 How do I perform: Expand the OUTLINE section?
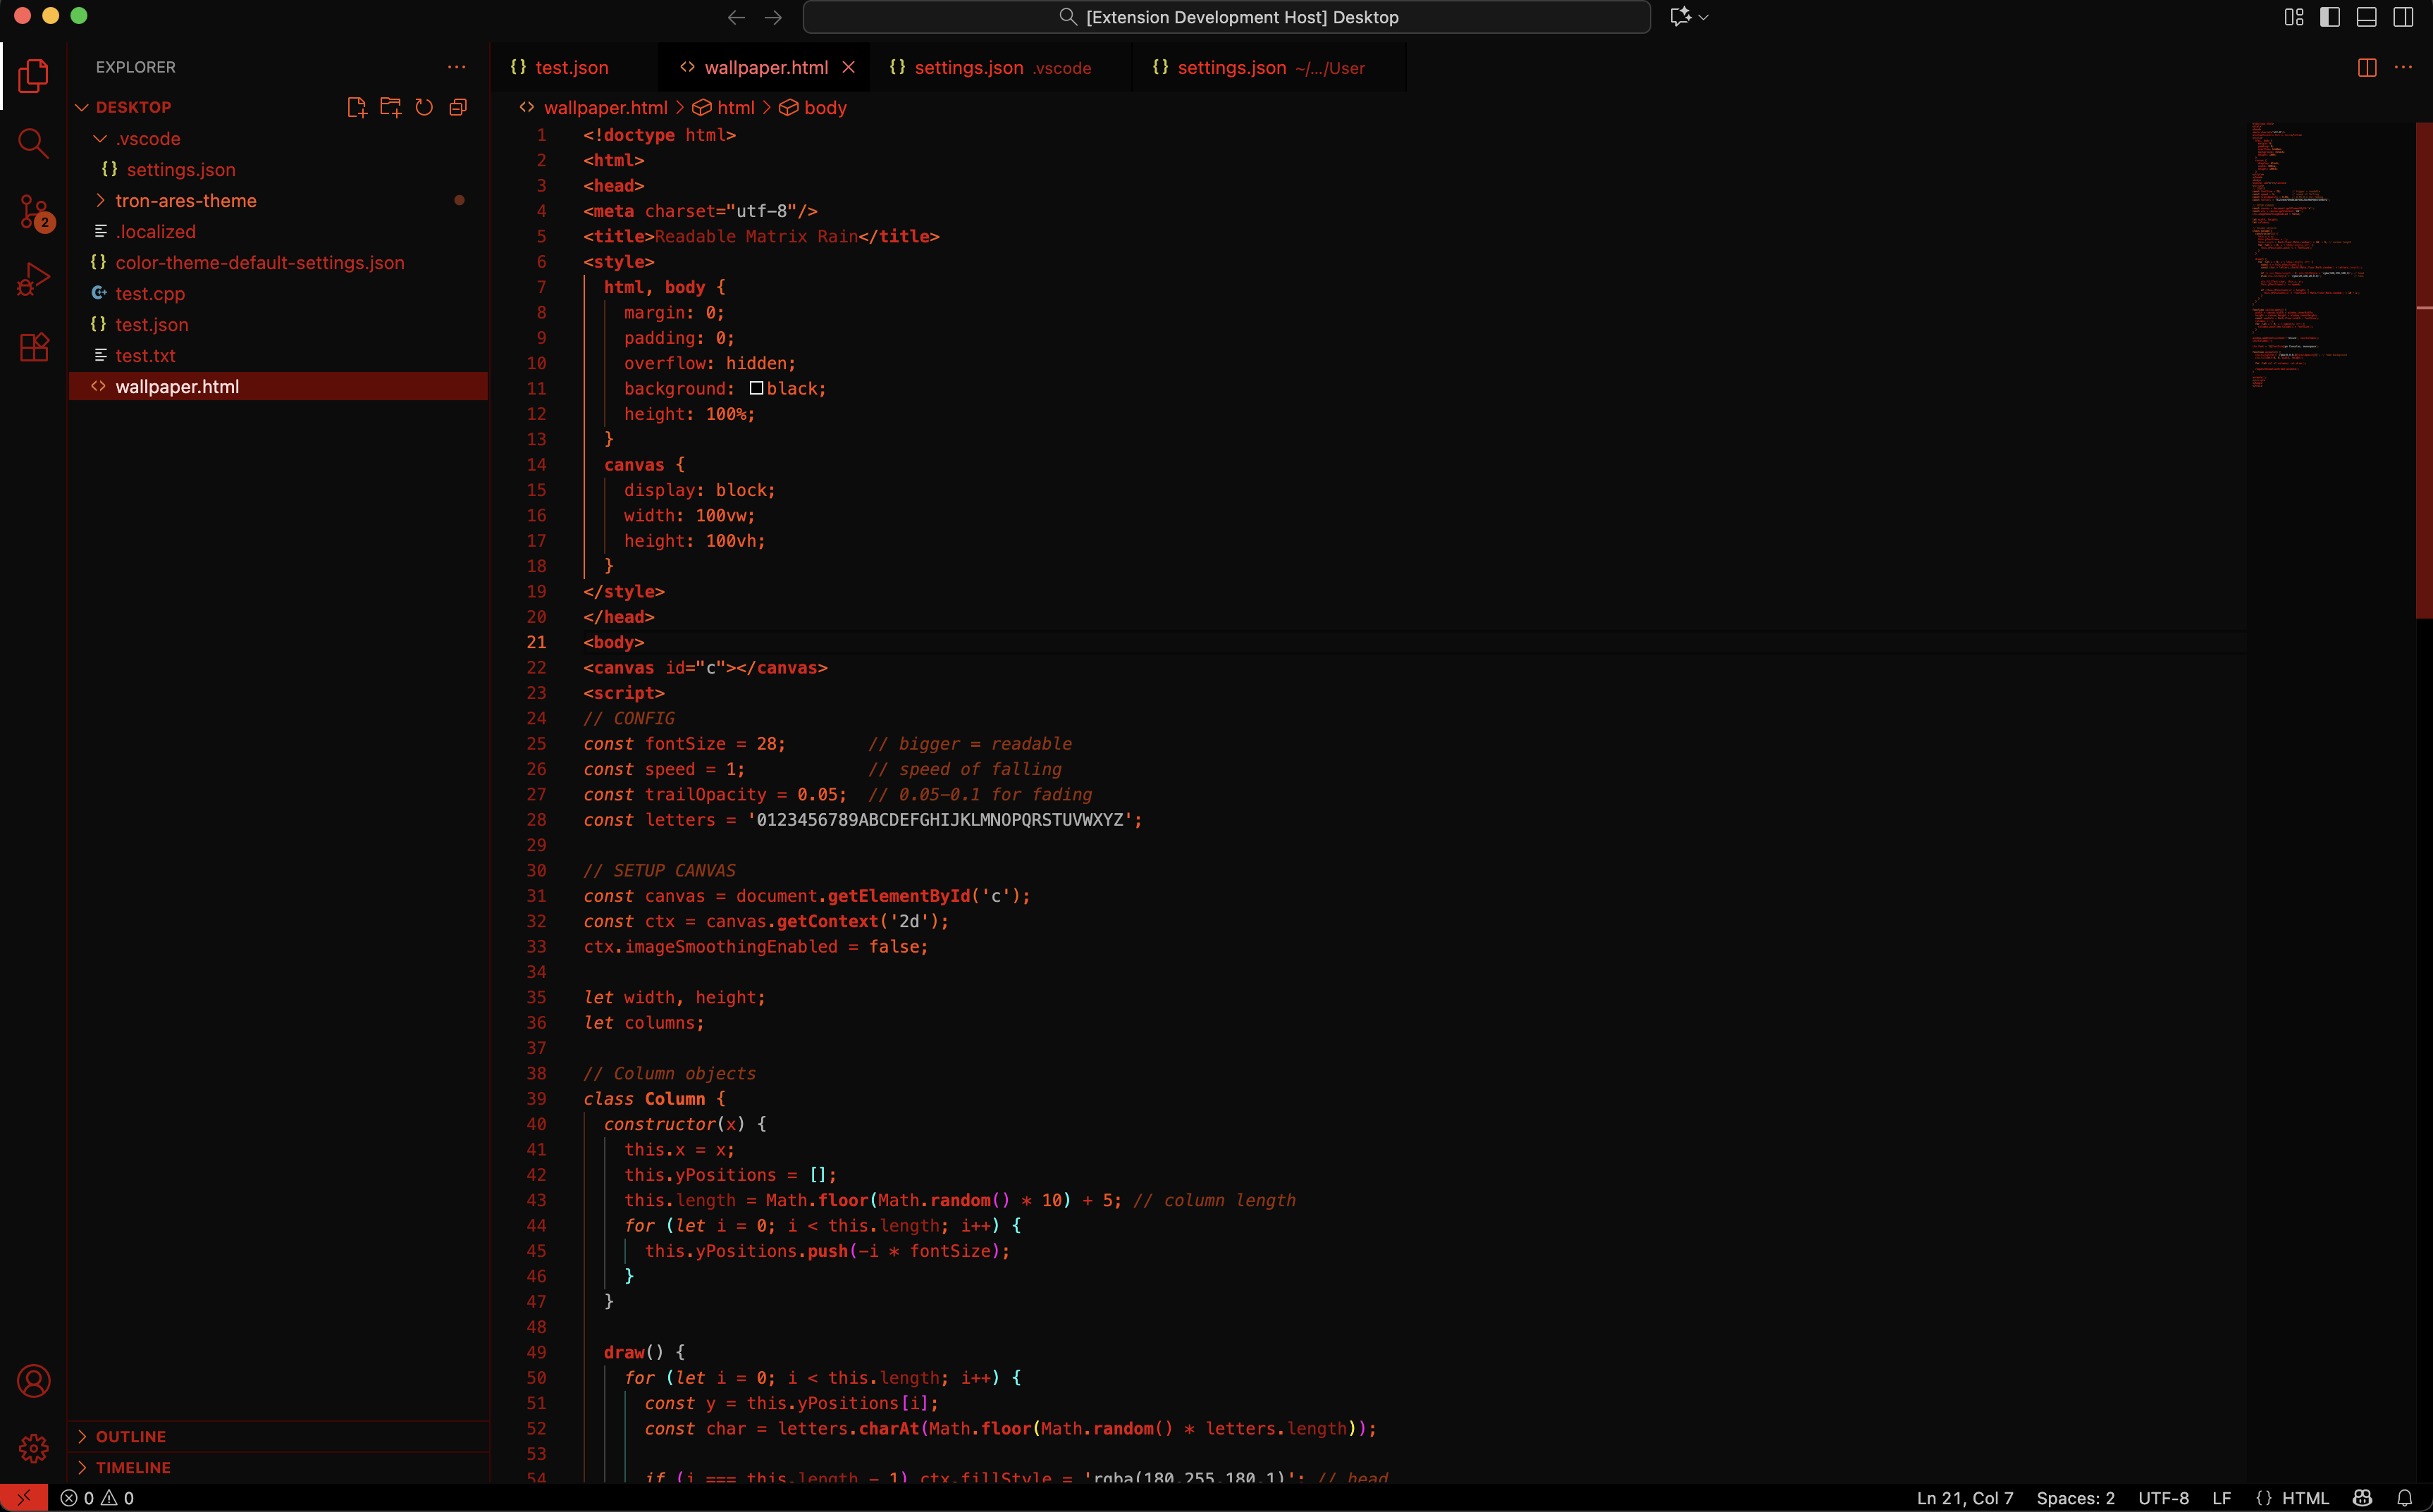tap(130, 1436)
